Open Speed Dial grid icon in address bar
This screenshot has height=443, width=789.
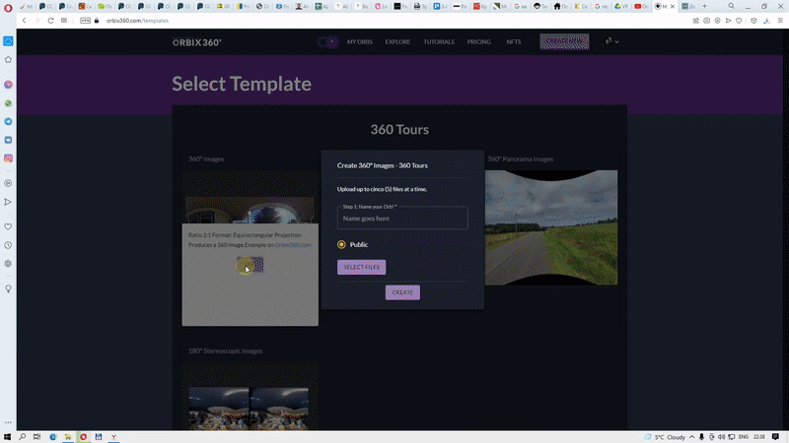tap(64, 21)
